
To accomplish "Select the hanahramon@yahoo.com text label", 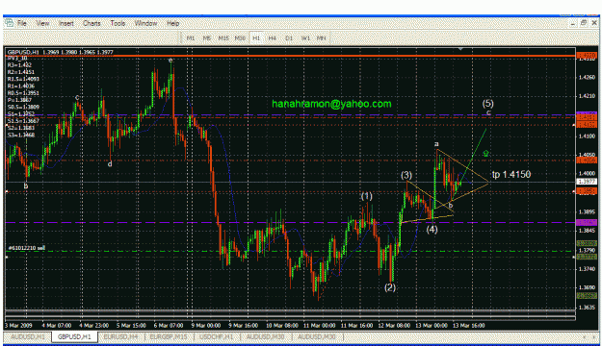I will [x=331, y=104].
